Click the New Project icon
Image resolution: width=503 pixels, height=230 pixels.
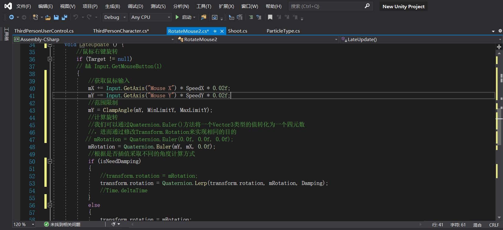tap(36, 17)
